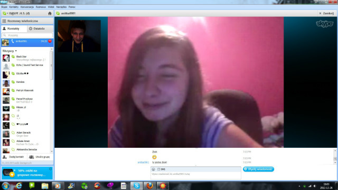Click the home icon in the Skype sidebar

click(x=50, y=13)
